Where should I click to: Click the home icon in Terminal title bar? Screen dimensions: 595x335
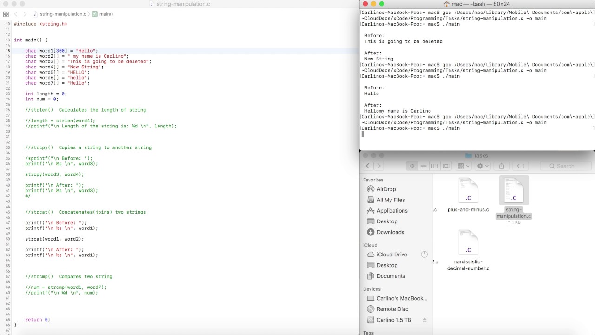(x=447, y=4)
